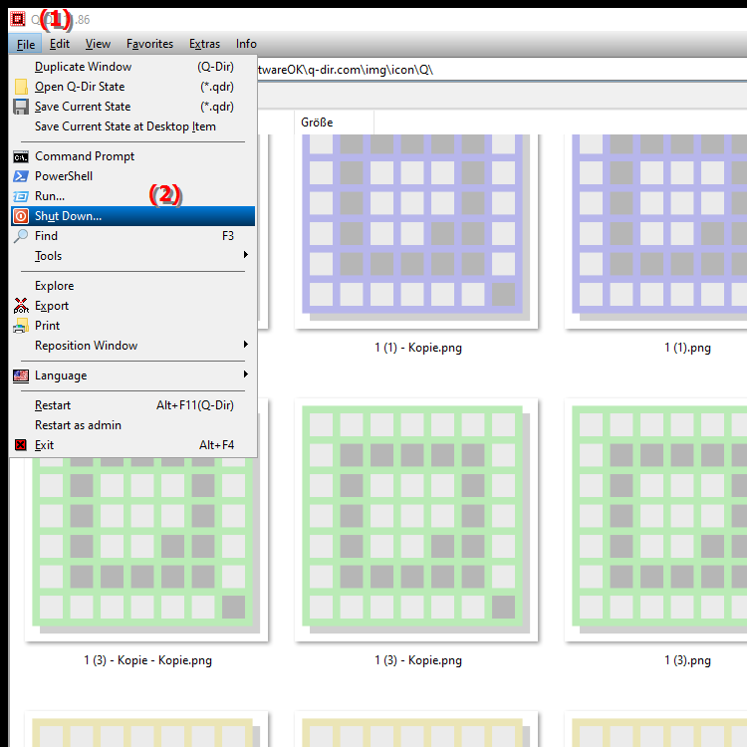This screenshot has width=747, height=747.
Task: Choose Print from the menu
Action: [132, 326]
